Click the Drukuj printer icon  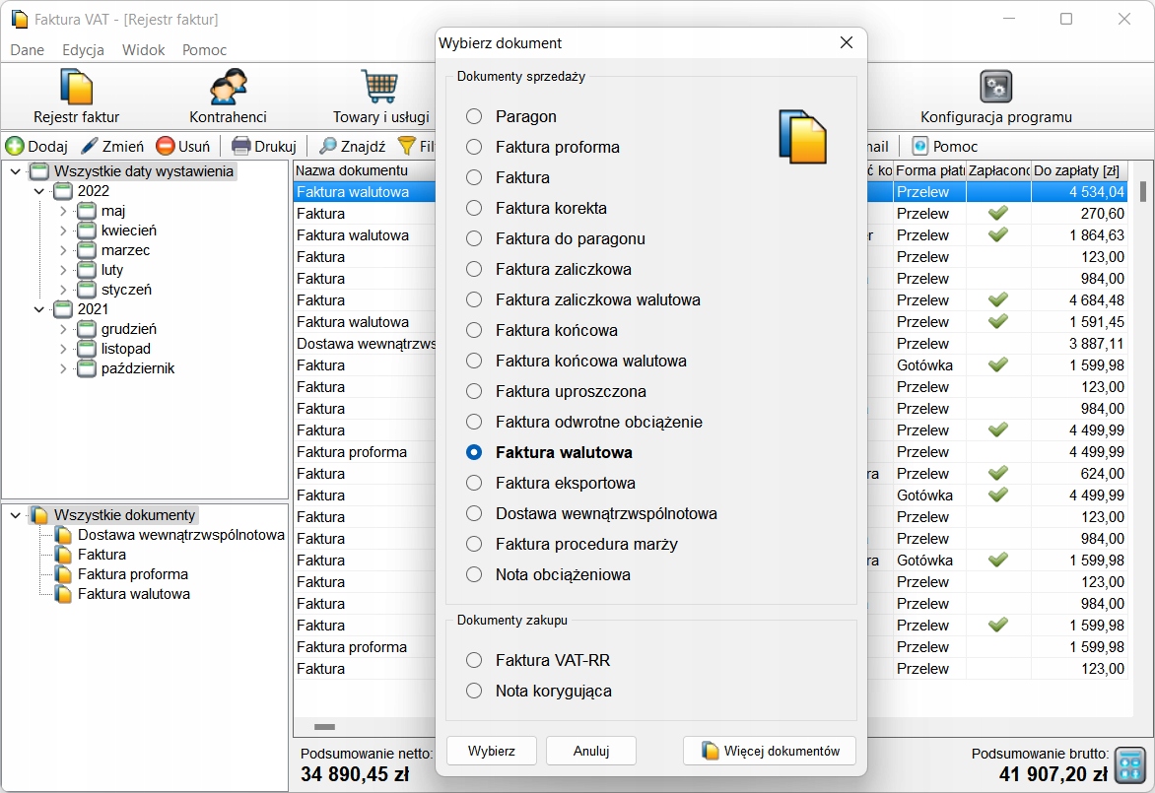click(x=240, y=146)
